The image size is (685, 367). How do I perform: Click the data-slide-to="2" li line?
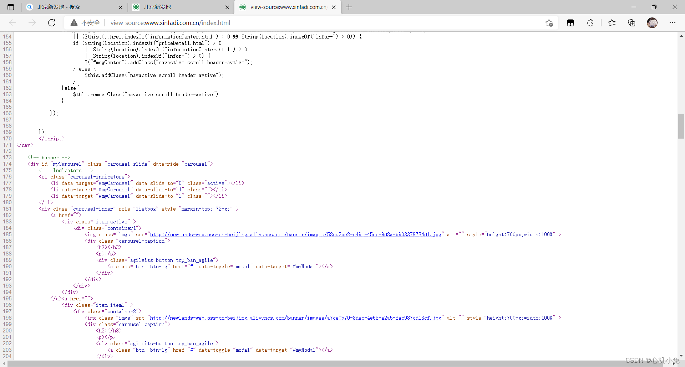[139, 196]
